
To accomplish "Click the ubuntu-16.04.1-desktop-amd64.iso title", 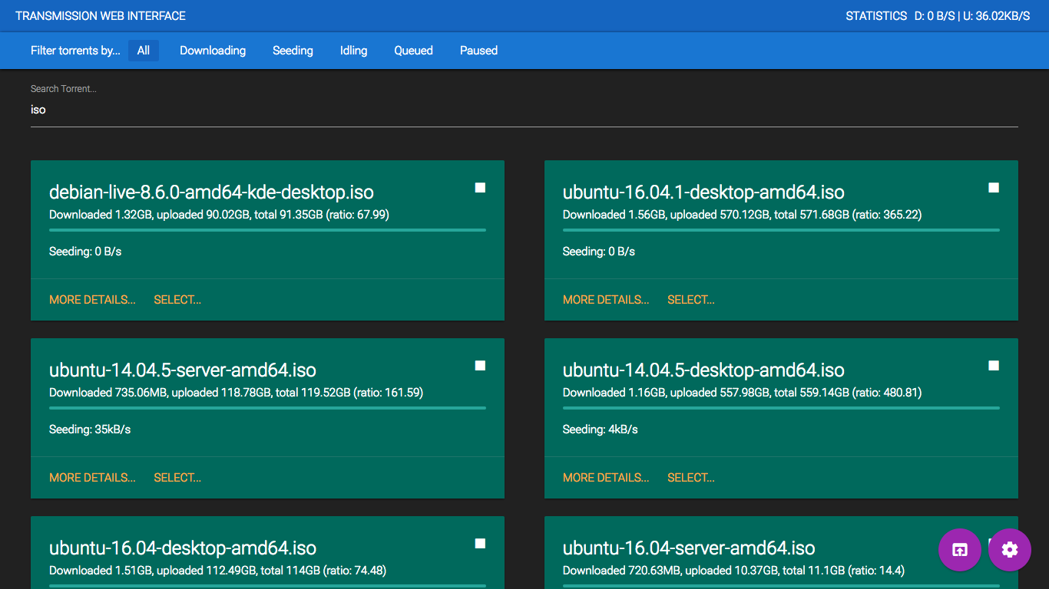I will [x=703, y=192].
